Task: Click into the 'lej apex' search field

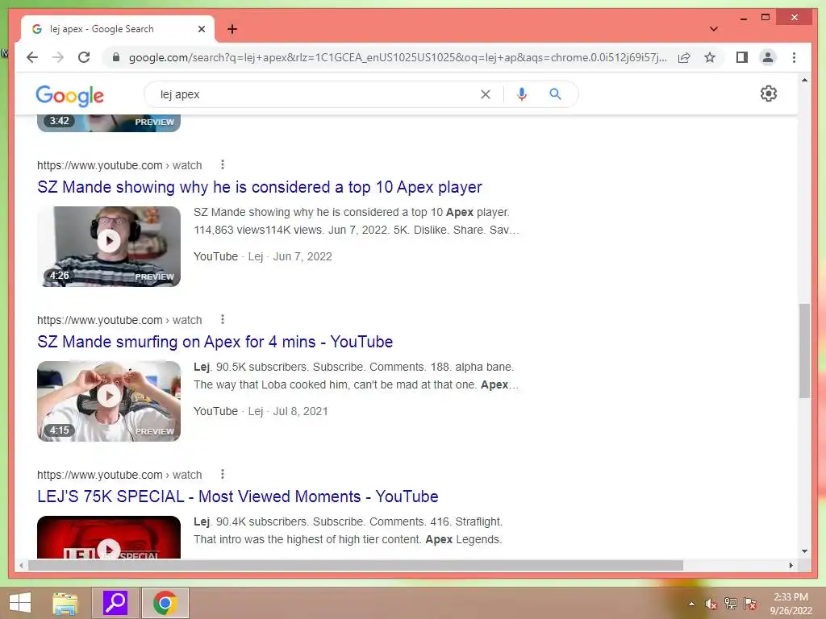Action: [316, 94]
